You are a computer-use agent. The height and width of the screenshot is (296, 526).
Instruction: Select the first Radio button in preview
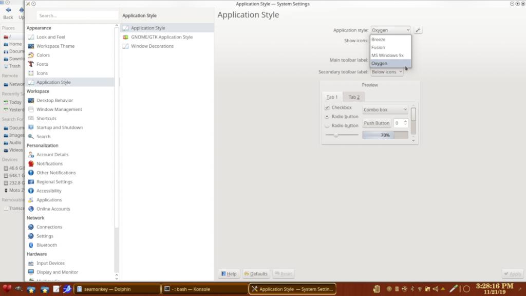[327, 117]
